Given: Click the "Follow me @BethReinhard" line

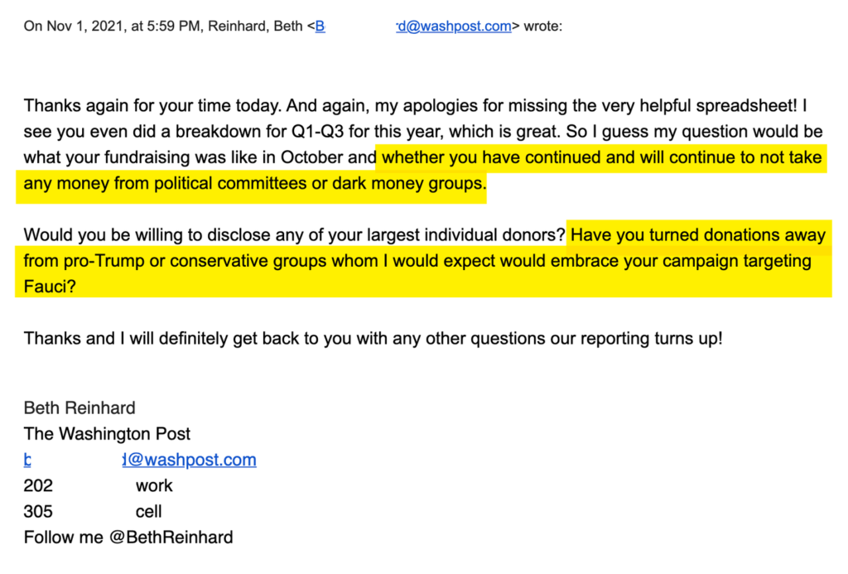Looking at the screenshot, I should pos(128,538).
